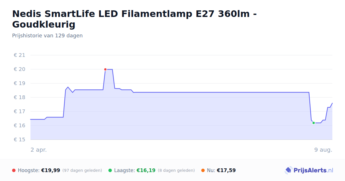
Task: Click the PrijsAlerts price tag logo icon
Action: pos(288,170)
